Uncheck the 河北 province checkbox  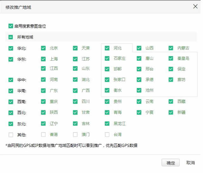pyautogui.click(x=107, y=48)
